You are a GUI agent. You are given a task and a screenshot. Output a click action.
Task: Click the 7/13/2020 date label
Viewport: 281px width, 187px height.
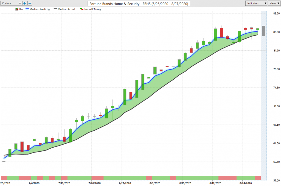pyautogui.click(x=64, y=183)
